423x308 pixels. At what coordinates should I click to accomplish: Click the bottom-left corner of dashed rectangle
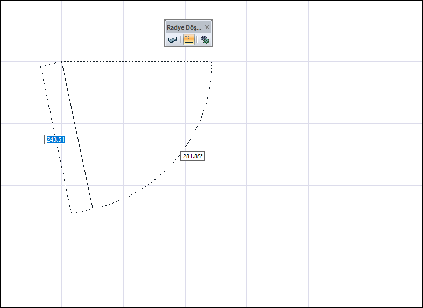72,213
